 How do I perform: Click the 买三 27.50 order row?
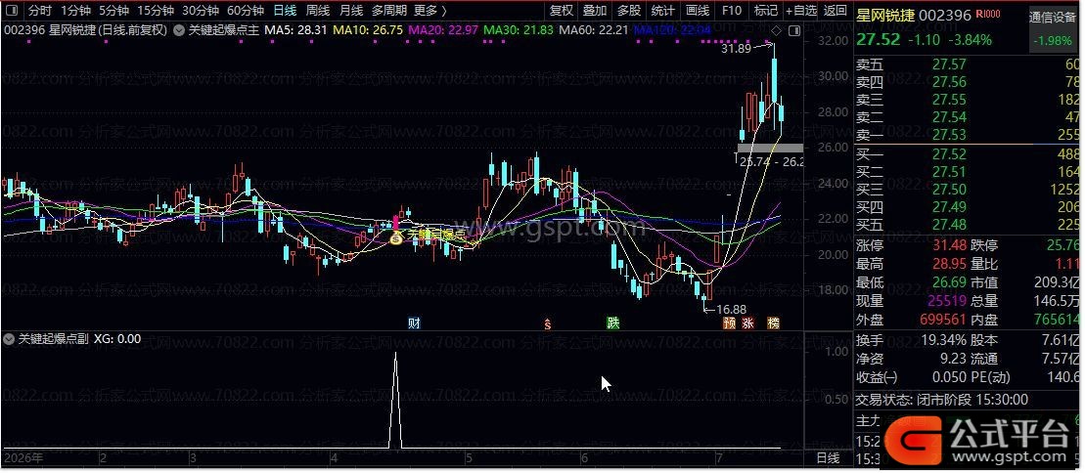[968, 190]
